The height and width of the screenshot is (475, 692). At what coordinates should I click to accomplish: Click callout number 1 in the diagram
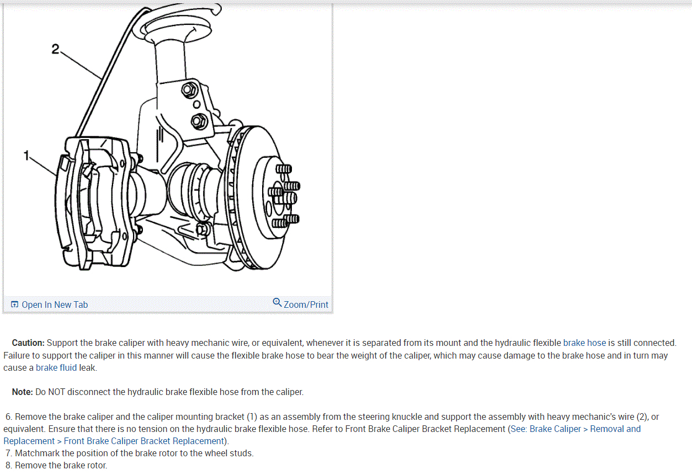26,156
